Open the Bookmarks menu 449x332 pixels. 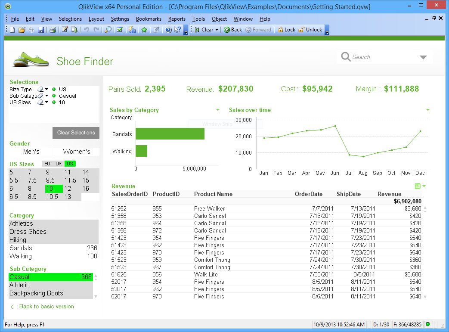pyautogui.click(x=149, y=19)
